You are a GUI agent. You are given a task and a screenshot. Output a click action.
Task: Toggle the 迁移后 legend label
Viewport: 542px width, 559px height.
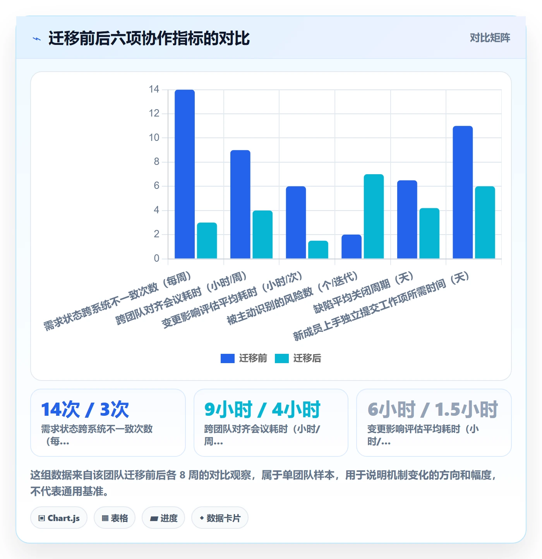307,358
